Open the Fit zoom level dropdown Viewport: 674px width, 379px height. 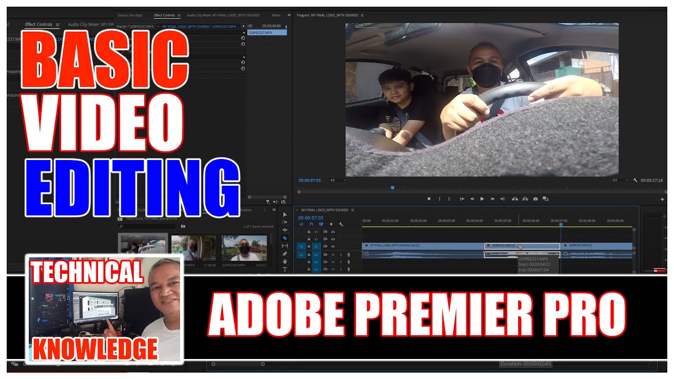[339, 180]
